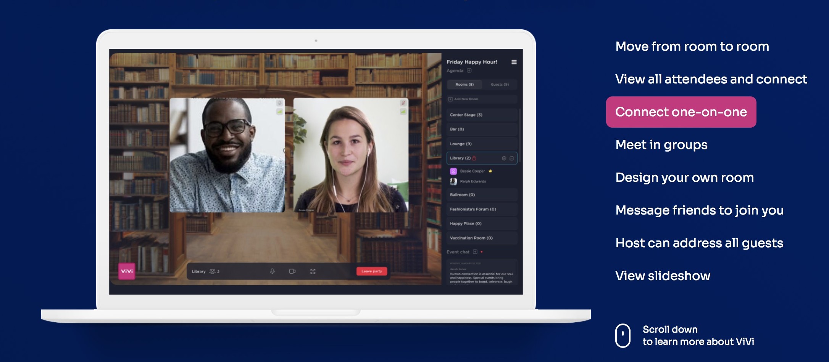This screenshot has height=362, width=829.
Task: Select the Ballroom (0) room
Action: 482,195
